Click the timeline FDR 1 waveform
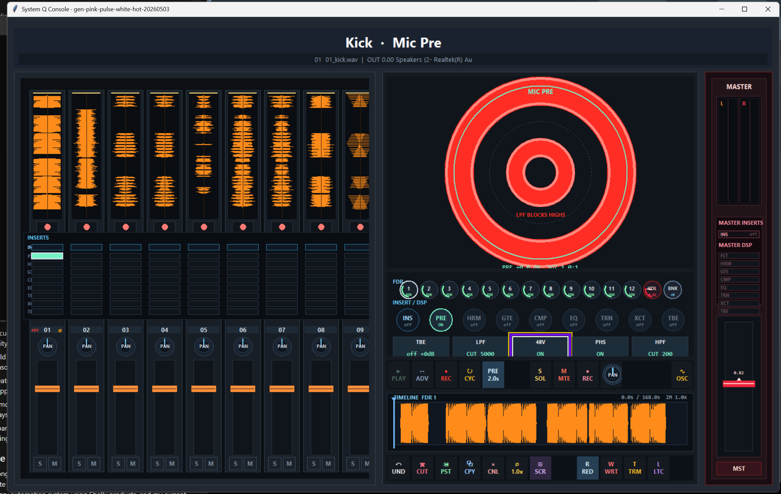 pyautogui.click(x=540, y=423)
